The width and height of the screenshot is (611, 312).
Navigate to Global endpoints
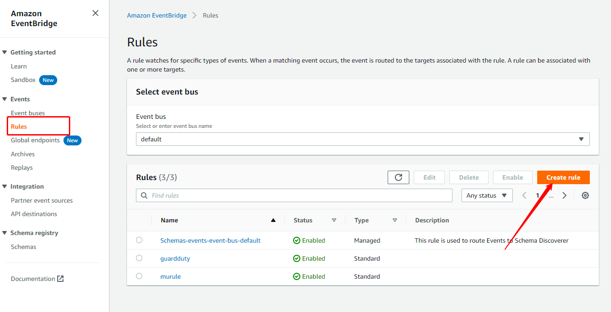coord(35,140)
